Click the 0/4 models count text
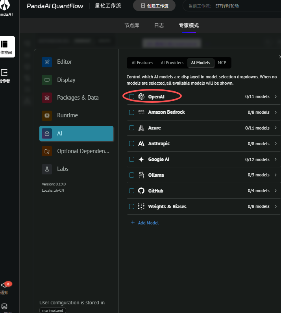The image size is (281, 313). [x=259, y=191]
